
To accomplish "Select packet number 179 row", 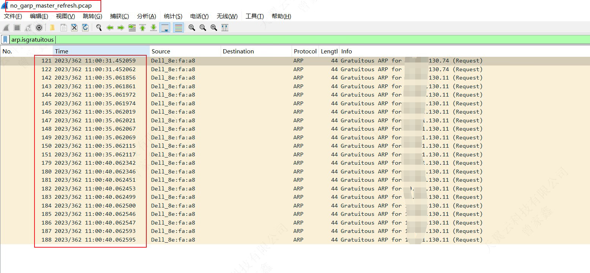I will coord(295,163).
